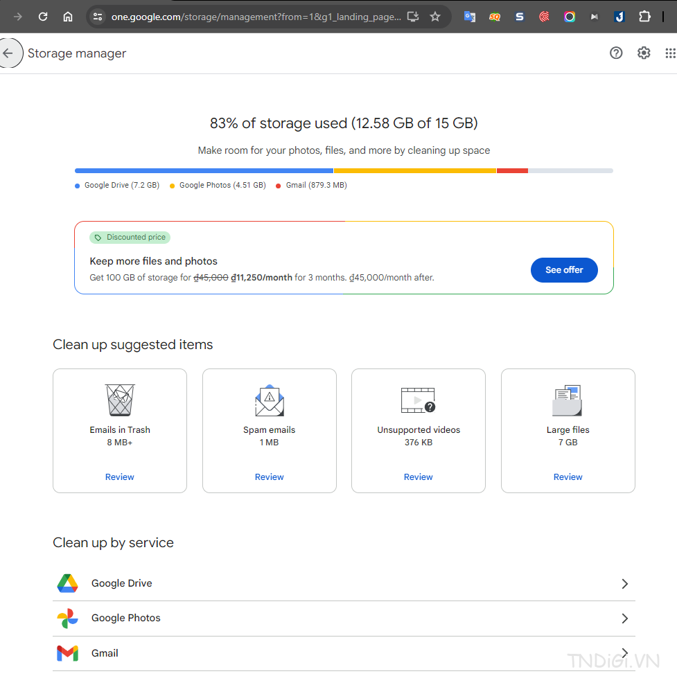The image size is (677, 685).
Task: Review Spam emails
Action: [270, 477]
